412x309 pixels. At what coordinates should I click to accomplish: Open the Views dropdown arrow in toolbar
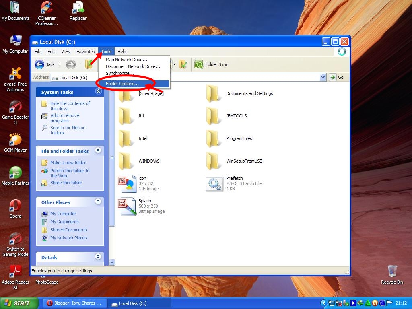coord(174,64)
